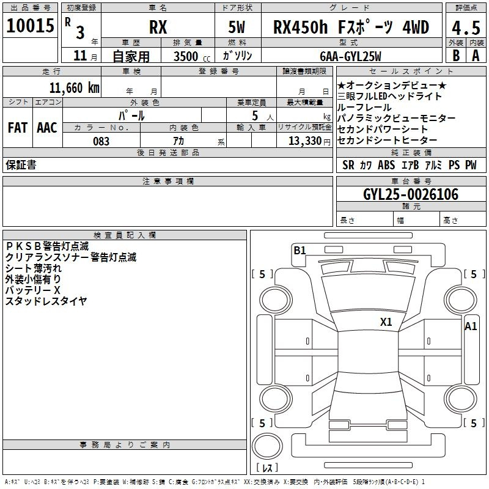Select the A1 scratch marker on diagram
489x489 pixels.
click(x=471, y=326)
